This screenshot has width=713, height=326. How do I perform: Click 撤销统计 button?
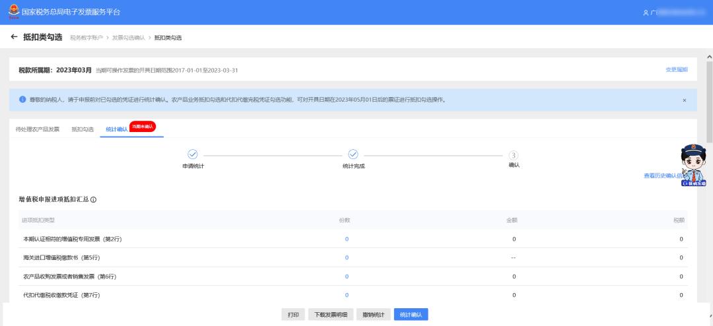click(374, 315)
